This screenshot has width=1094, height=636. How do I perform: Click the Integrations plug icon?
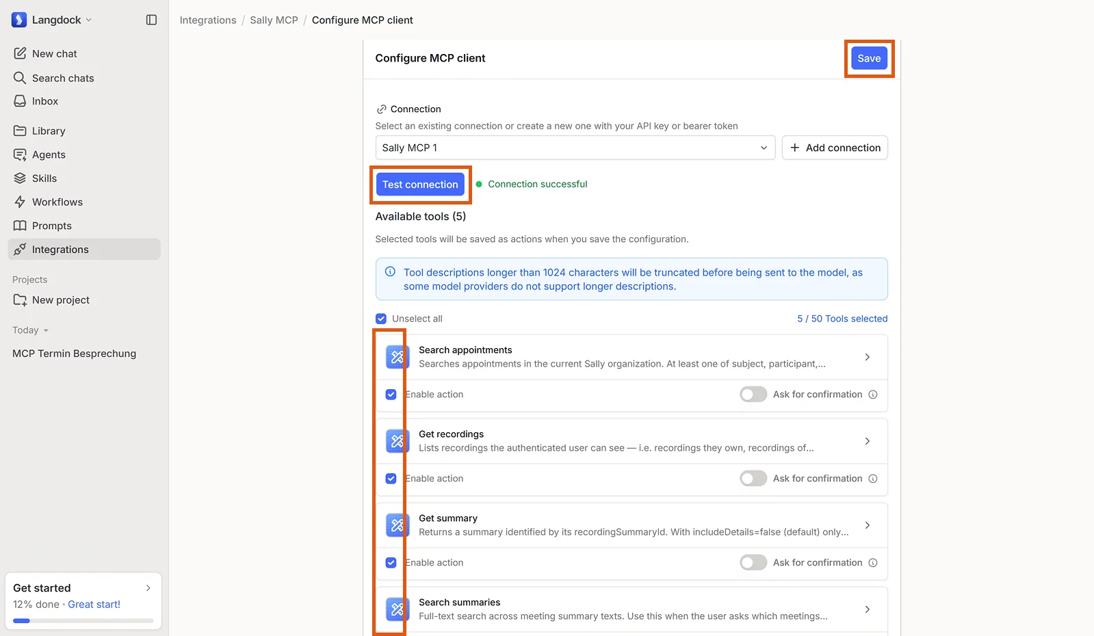pyautogui.click(x=20, y=250)
